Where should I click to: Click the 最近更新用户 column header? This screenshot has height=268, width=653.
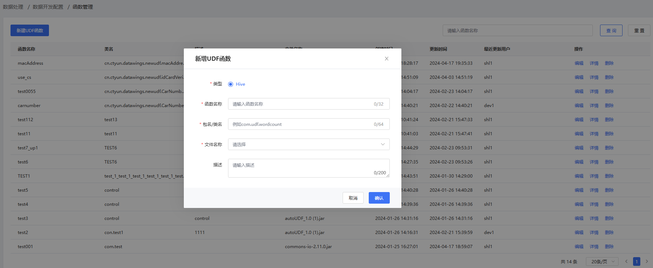(x=497, y=49)
